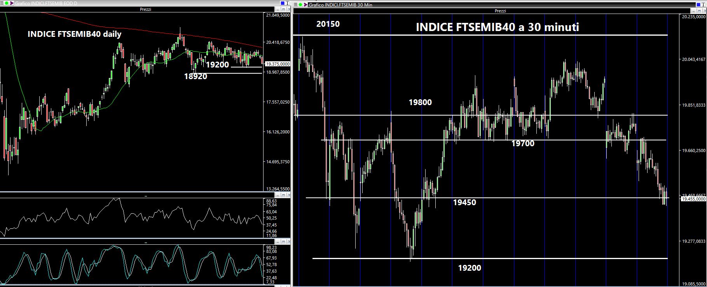The image size is (707, 287).
Task: Click the blue square icon in the EOD D title bar
Action: [x=282, y=3]
